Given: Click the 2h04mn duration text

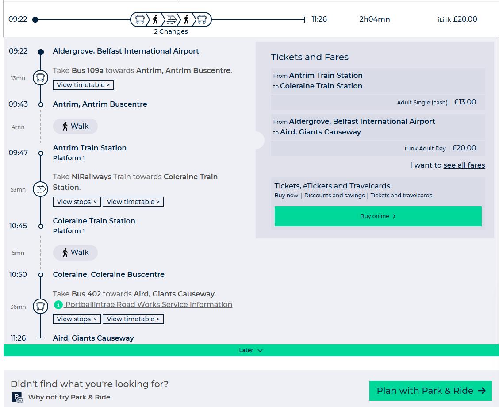Looking at the screenshot, I should pyautogui.click(x=375, y=19).
